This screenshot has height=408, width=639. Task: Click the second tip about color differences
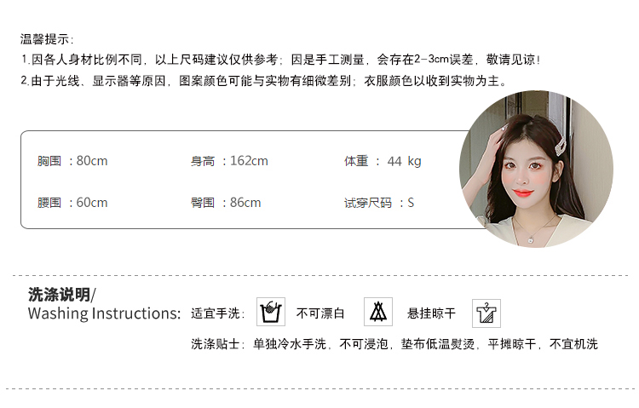[x=263, y=81]
